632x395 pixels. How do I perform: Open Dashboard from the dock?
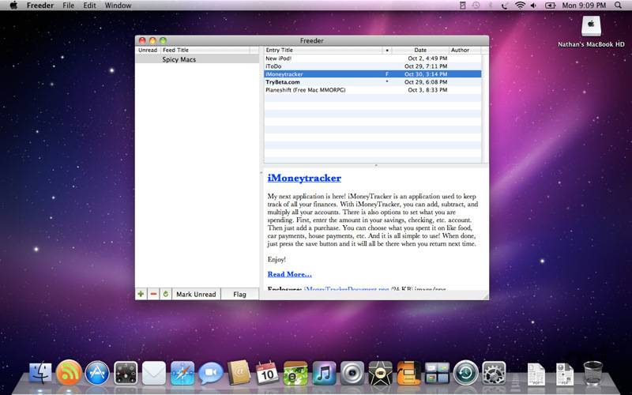point(126,373)
